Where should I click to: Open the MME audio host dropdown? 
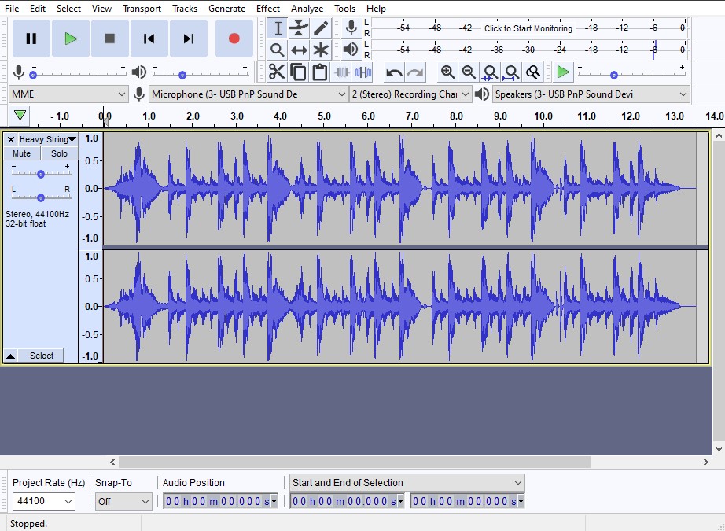pos(68,94)
